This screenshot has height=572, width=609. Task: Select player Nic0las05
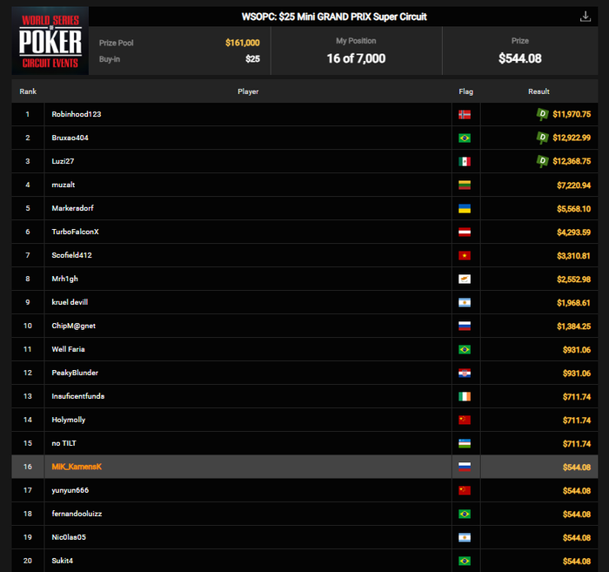69,537
